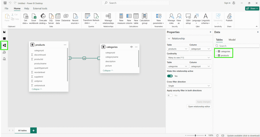Switch to Model tab in Data pane
Image resolution: width=260 pixels, height=137 pixels.
point(232,40)
